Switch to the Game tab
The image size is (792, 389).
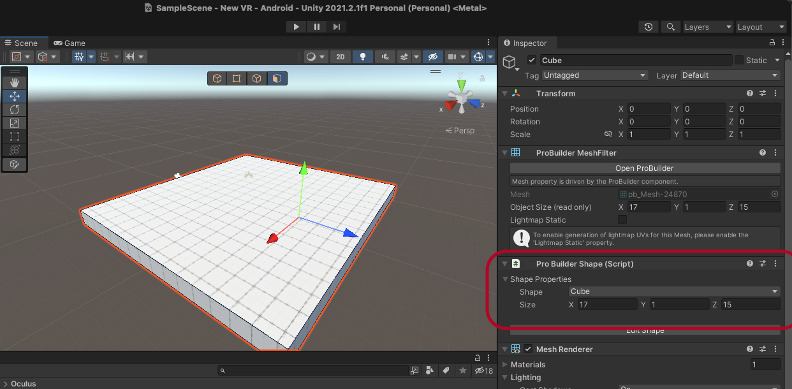[x=70, y=43]
